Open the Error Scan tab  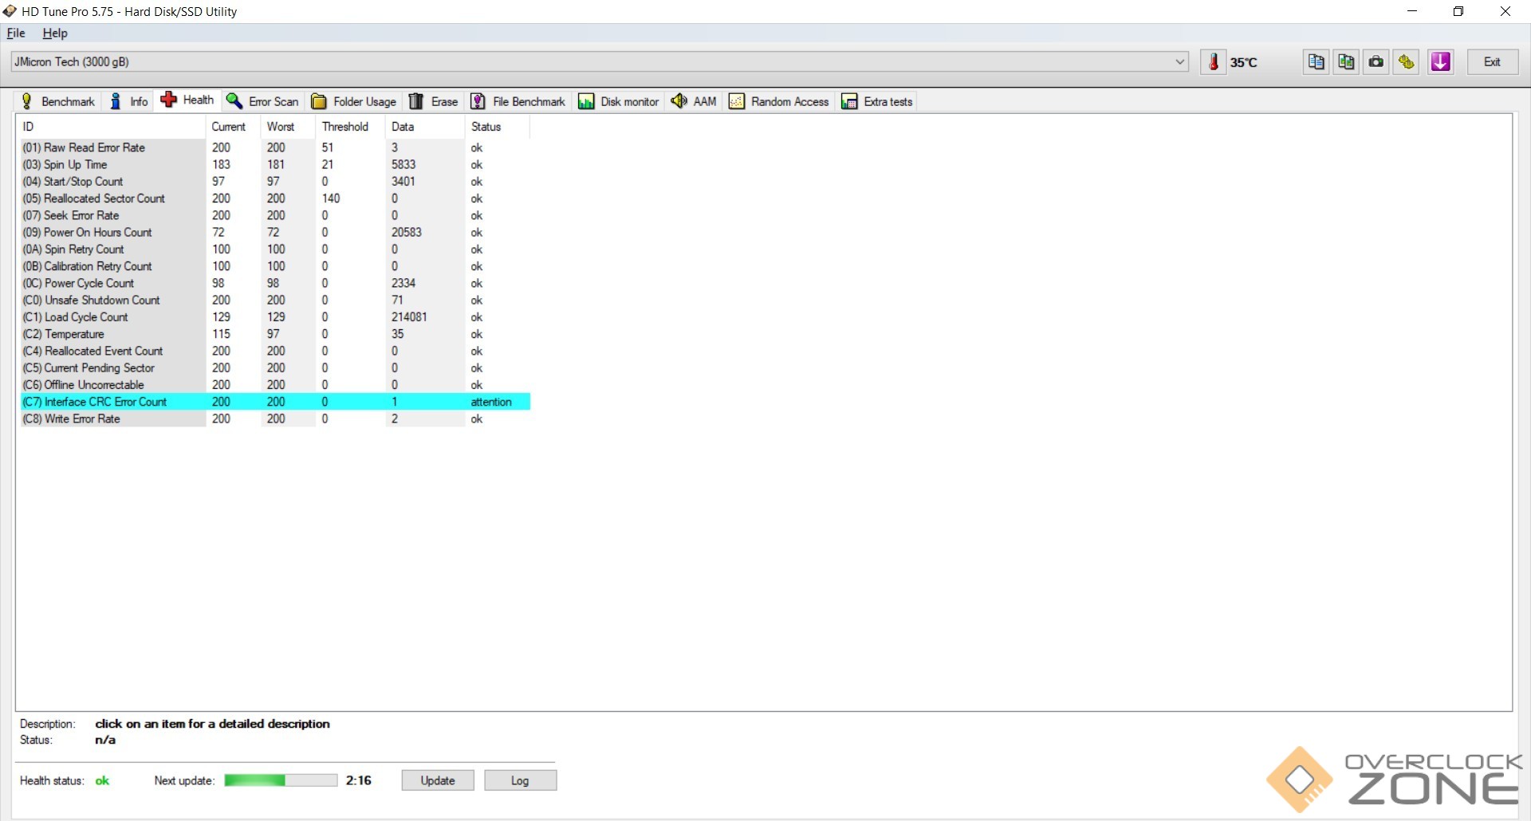tap(262, 101)
